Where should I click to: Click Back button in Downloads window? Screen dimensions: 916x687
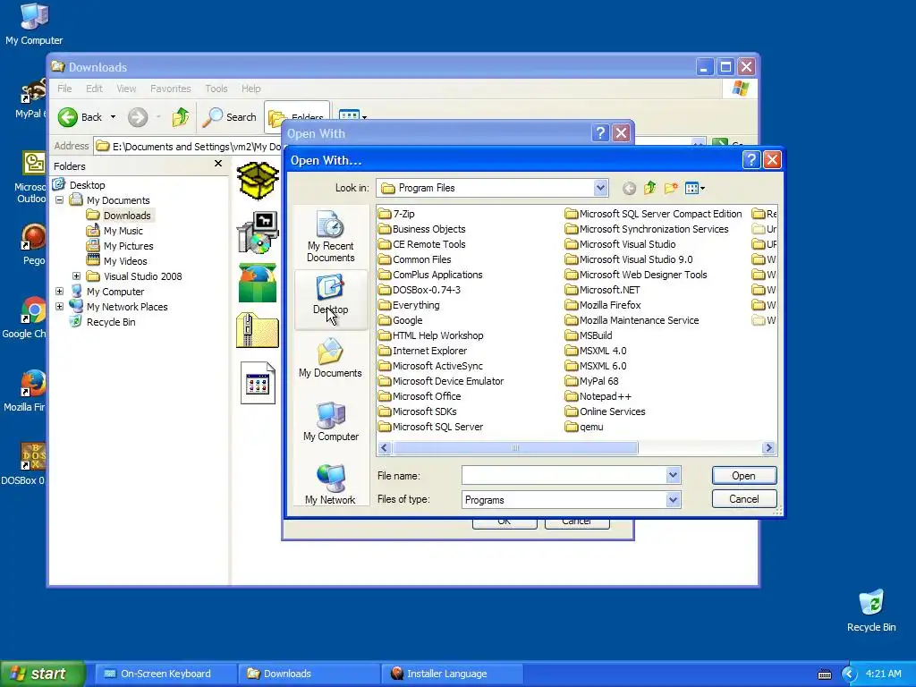(81, 117)
